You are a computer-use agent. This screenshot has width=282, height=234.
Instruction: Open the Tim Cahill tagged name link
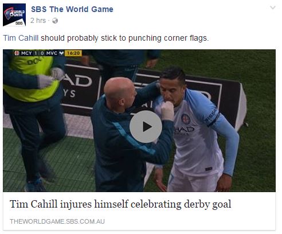[21, 38]
